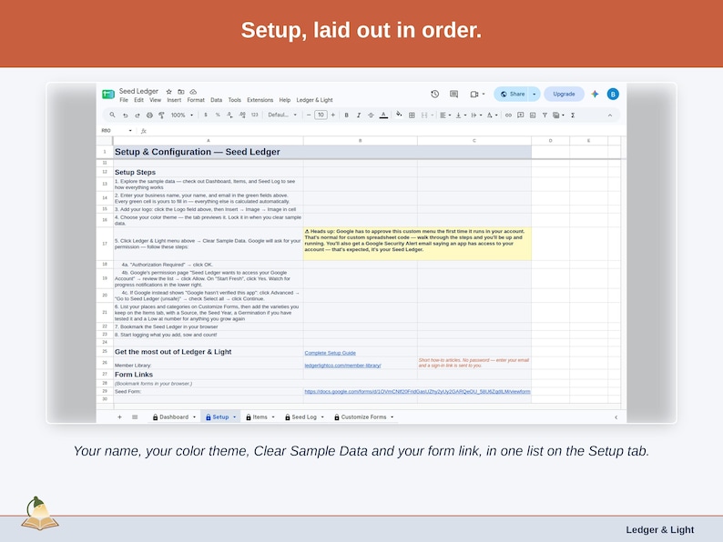Activate the paint format tool
Image resolution: width=723 pixels, height=542 pixels.
(161, 115)
